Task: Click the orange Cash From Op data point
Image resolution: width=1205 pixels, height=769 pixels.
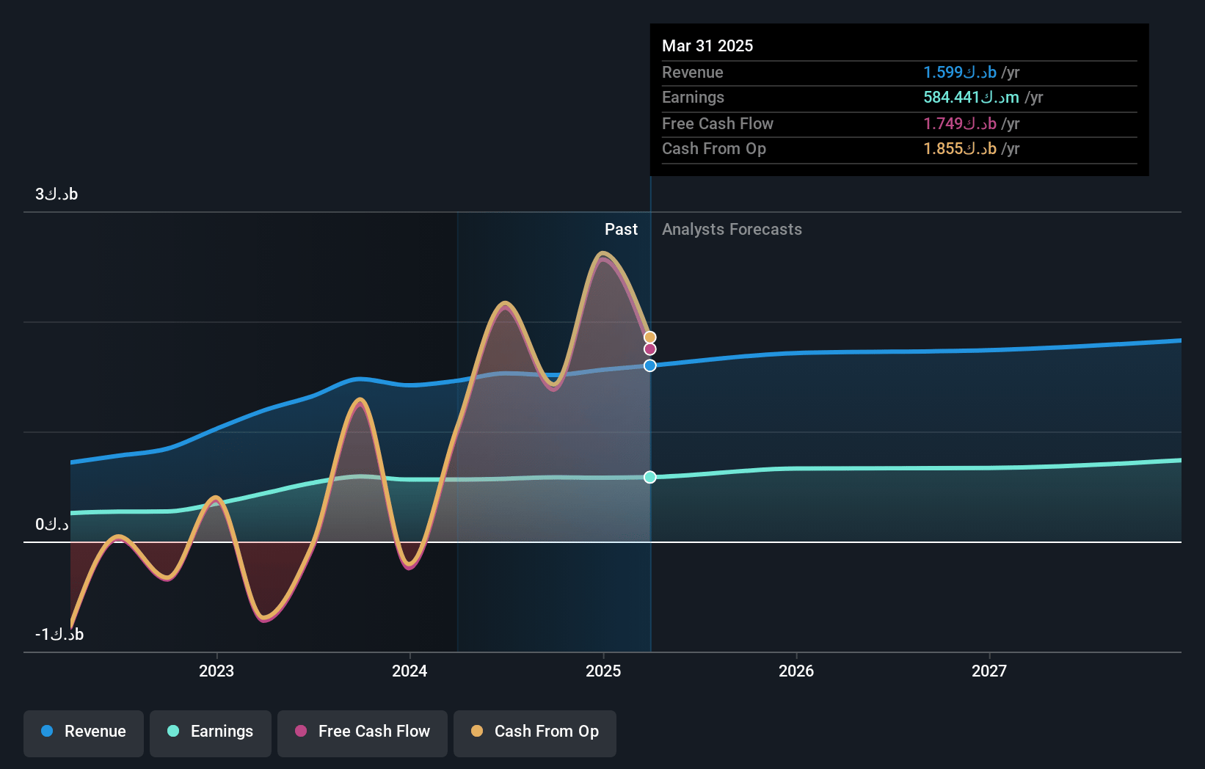Action: (x=650, y=338)
